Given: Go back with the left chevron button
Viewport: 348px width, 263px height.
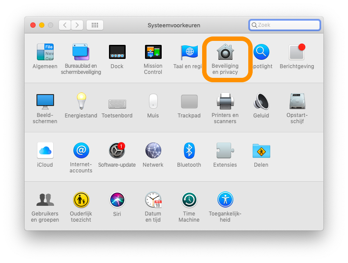Looking at the screenshot, I should (x=65, y=25).
